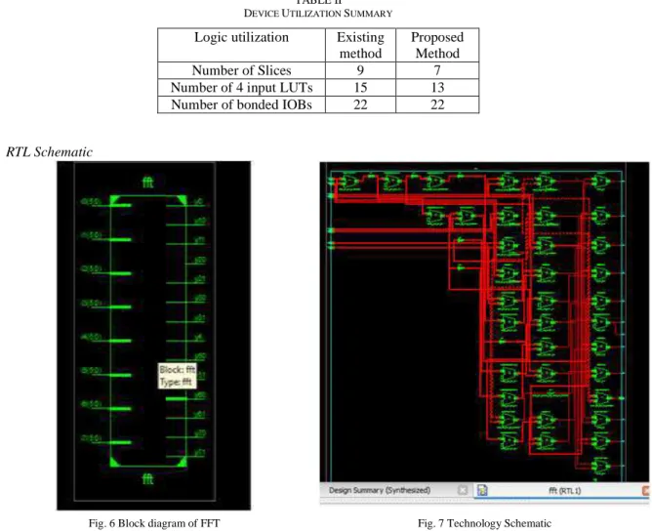
Task: Click the topmost output pin of fft block
Action: (185, 203)
